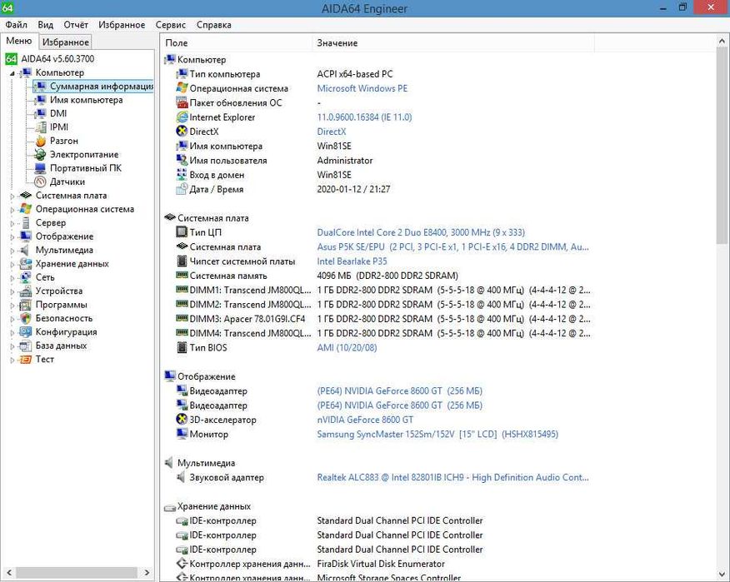Expand the Отображение tree node
The height and width of the screenshot is (582, 730).
point(12,237)
